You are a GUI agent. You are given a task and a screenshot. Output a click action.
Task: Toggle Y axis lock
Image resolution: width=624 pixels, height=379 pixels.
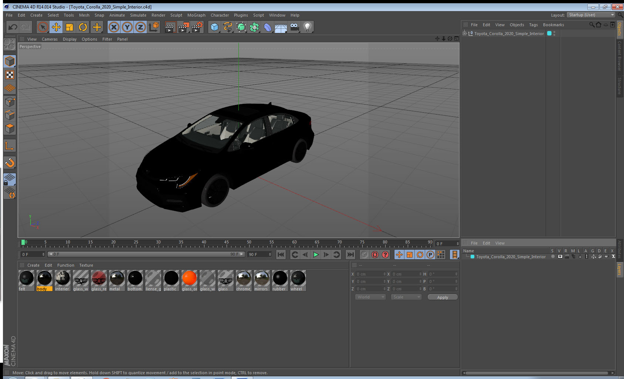point(127,27)
